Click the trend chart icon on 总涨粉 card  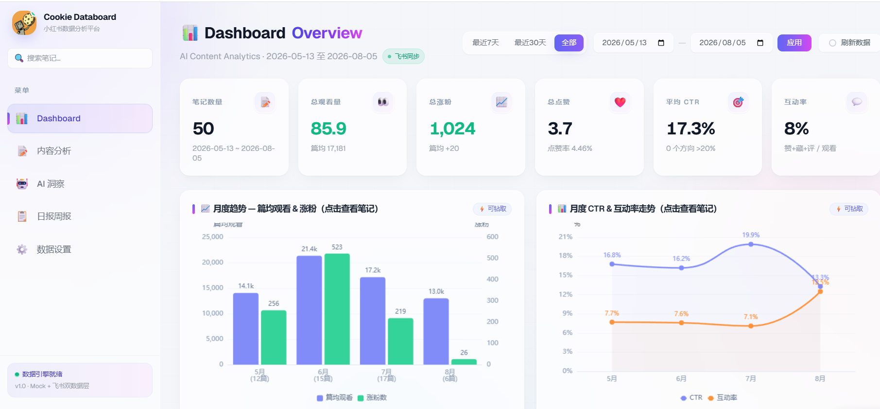(501, 102)
